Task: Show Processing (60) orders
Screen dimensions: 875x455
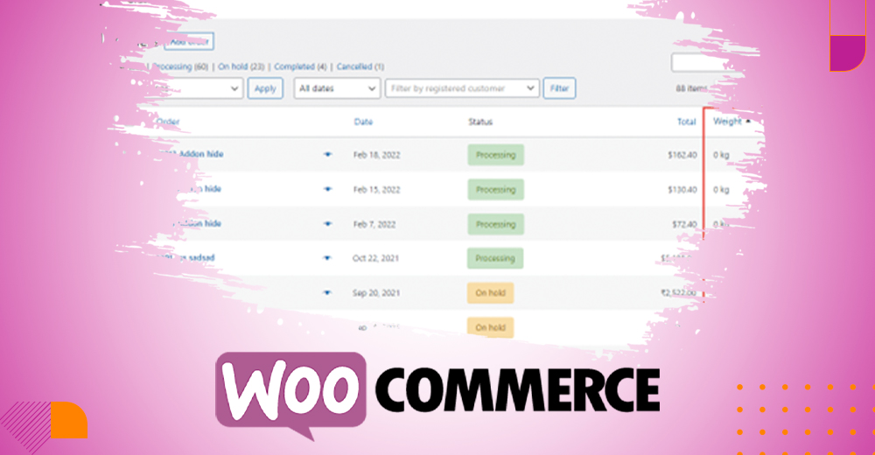Action: pyautogui.click(x=180, y=66)
